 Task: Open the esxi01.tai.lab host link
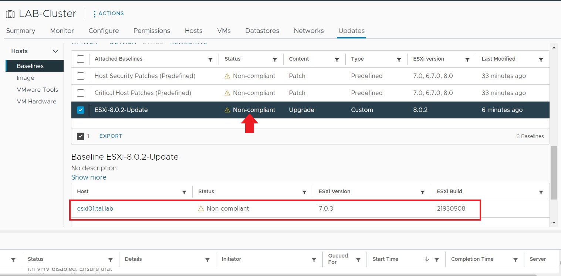point(95,208)
